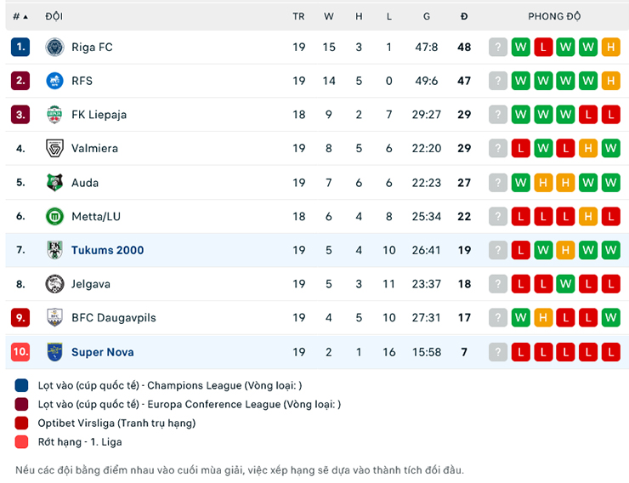
Task: Click the PHONG ĐỘ form header
Action: point(554,16)
